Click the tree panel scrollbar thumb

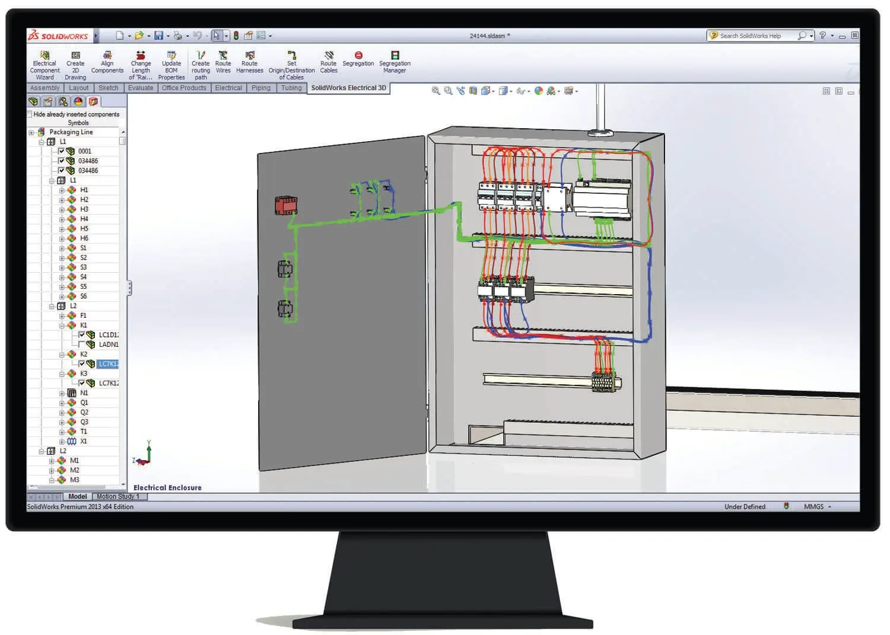coord(123,141)
